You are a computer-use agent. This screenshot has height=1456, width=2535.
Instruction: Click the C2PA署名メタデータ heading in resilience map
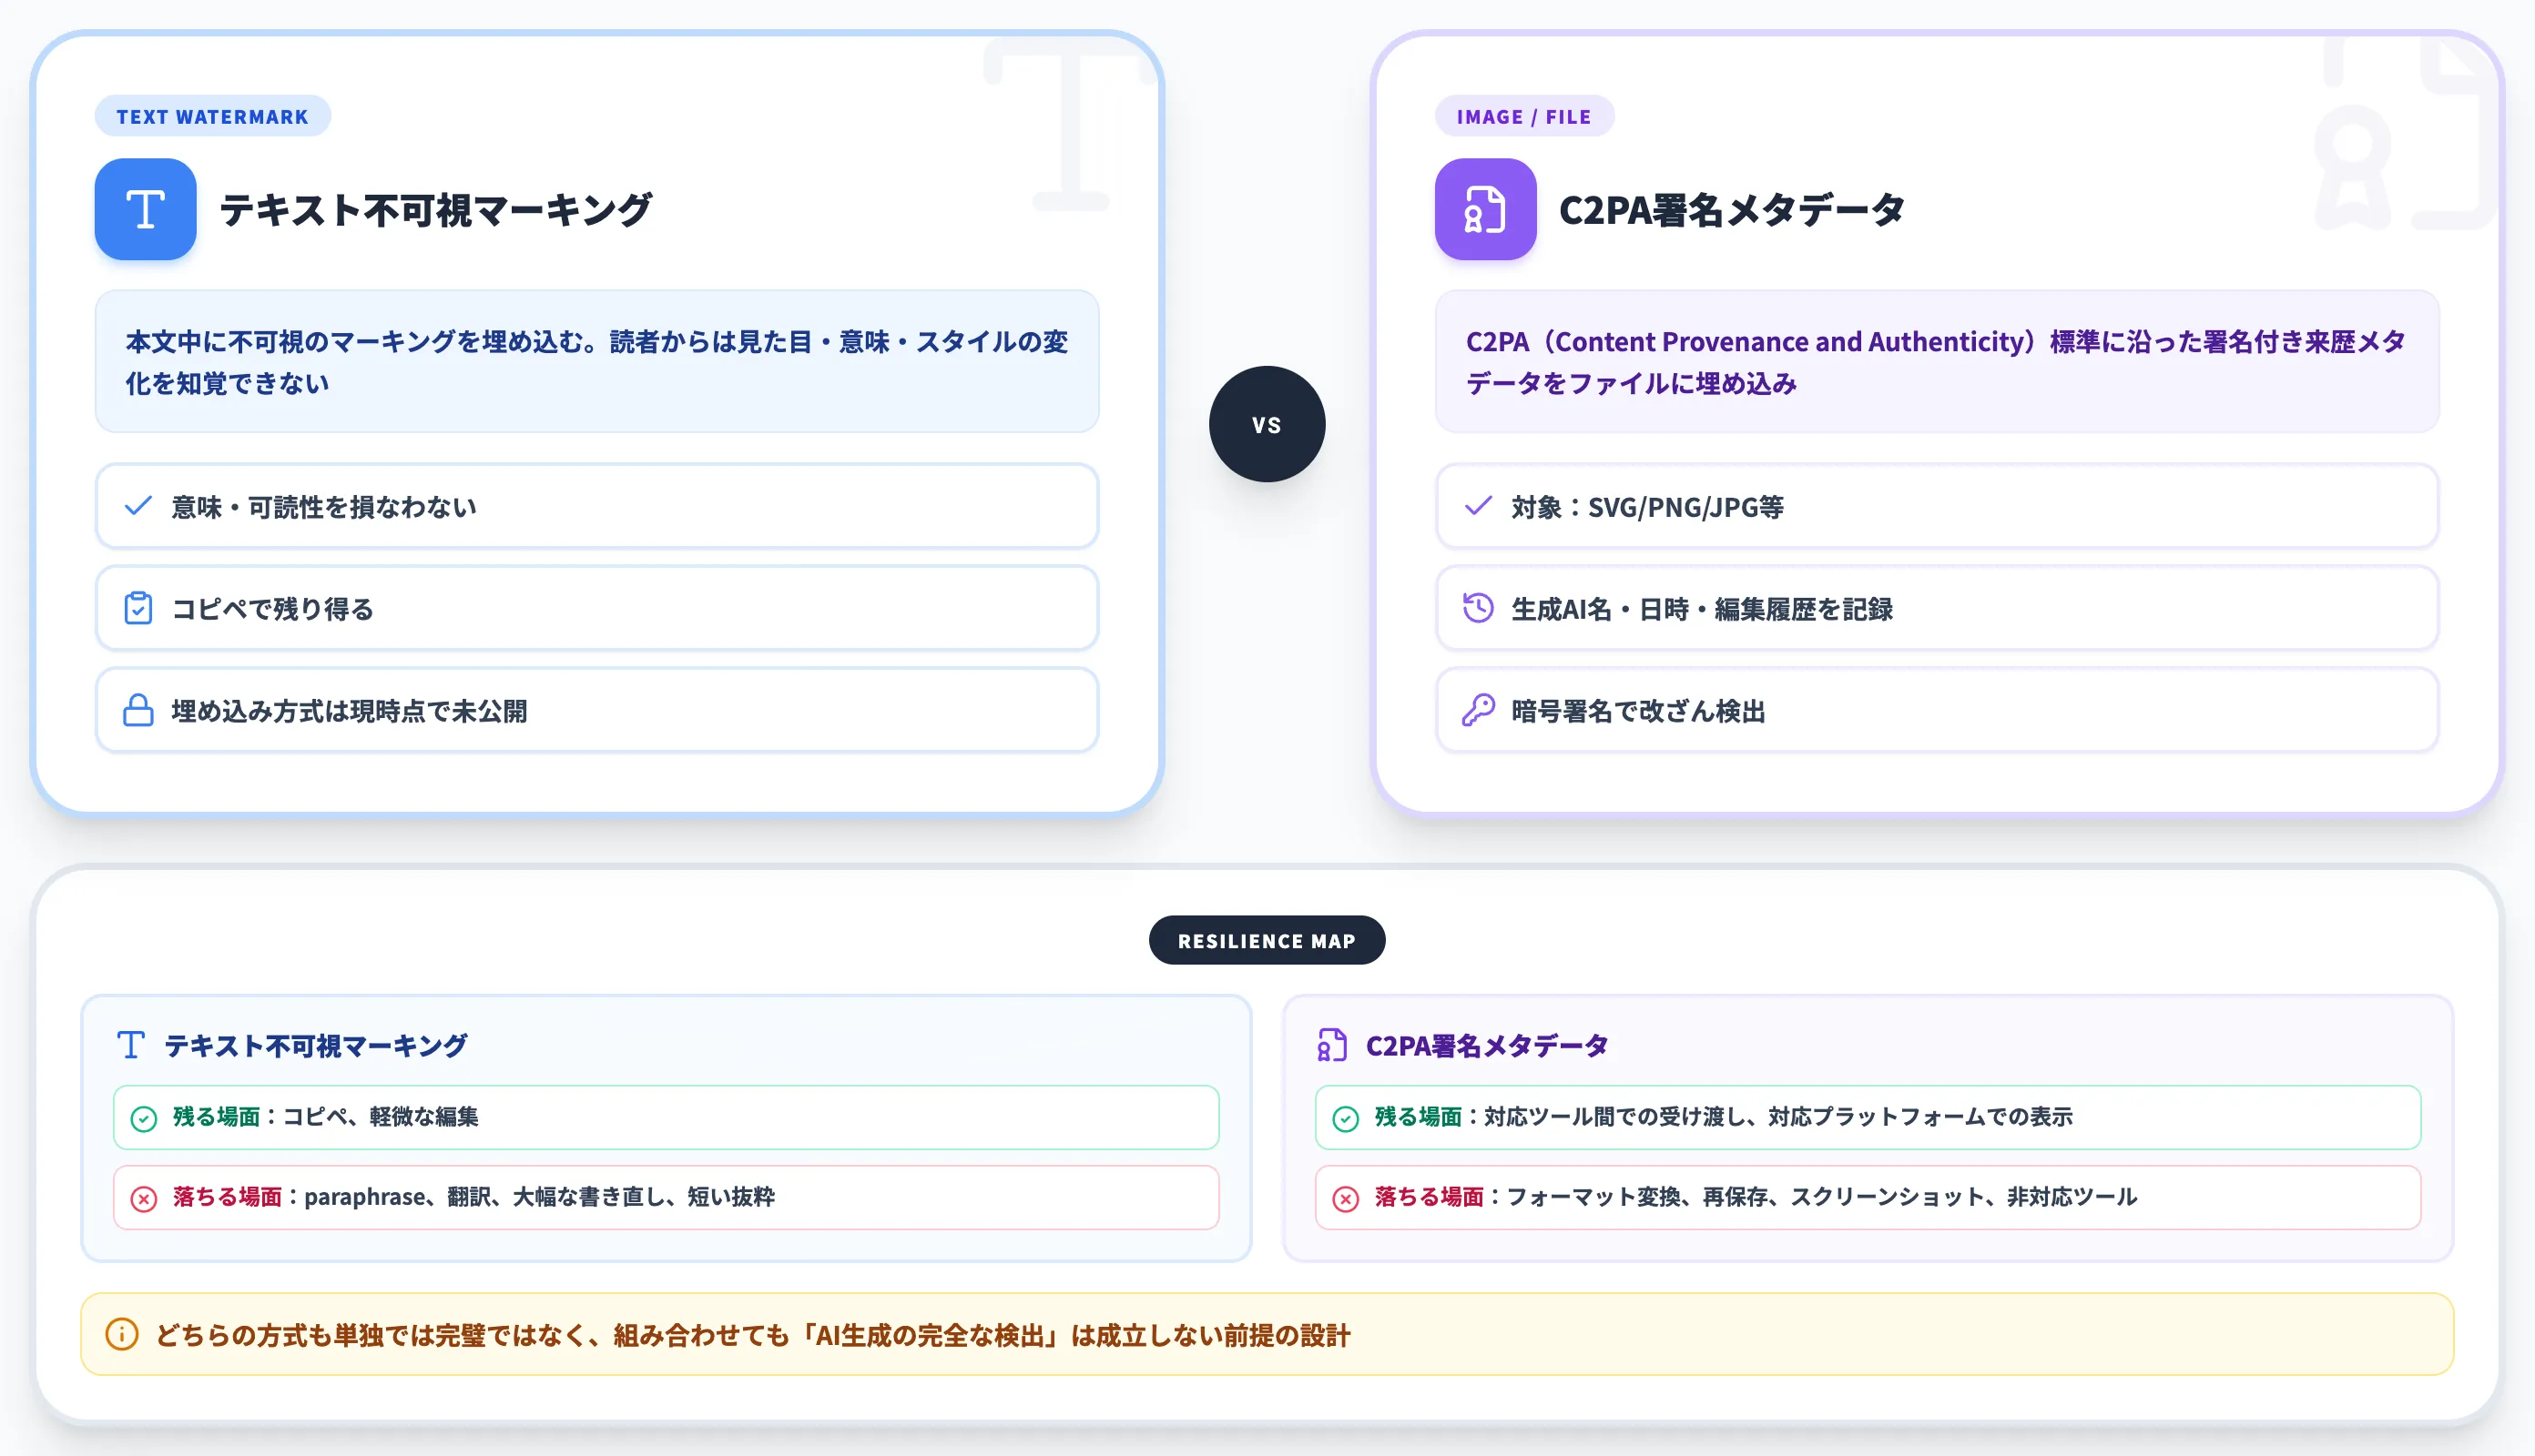click(x=1487, y=1045)
